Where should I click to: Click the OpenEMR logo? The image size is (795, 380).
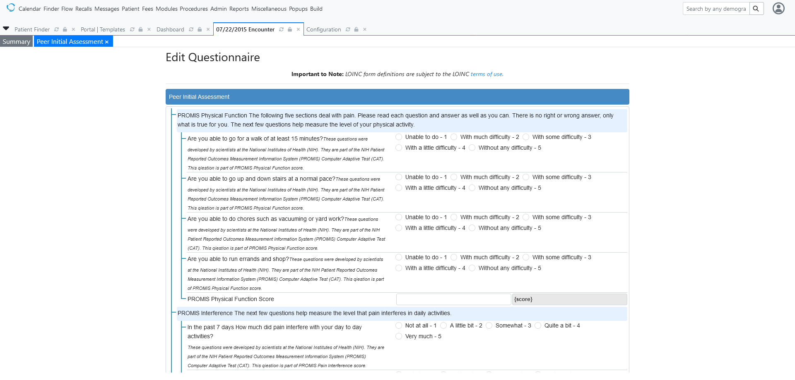[10, 7]
